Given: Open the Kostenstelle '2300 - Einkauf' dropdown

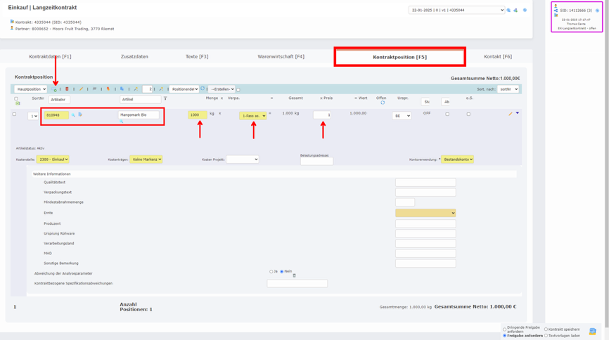Looking at the screenshot, I should pos(53,159).
